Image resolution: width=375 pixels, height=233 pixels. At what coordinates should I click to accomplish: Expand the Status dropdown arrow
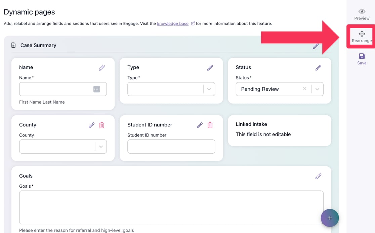click(x=317, y=89)
